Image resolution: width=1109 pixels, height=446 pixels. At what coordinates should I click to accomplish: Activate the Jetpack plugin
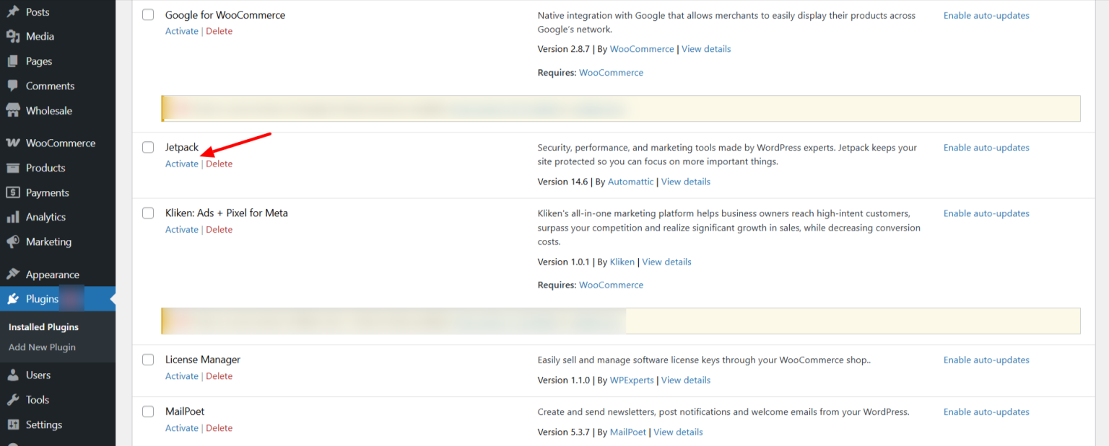(181, 164)
